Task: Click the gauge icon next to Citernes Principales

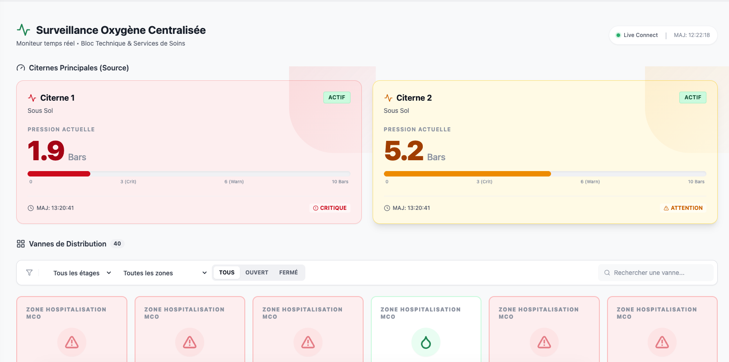Action: pos(21,68)
